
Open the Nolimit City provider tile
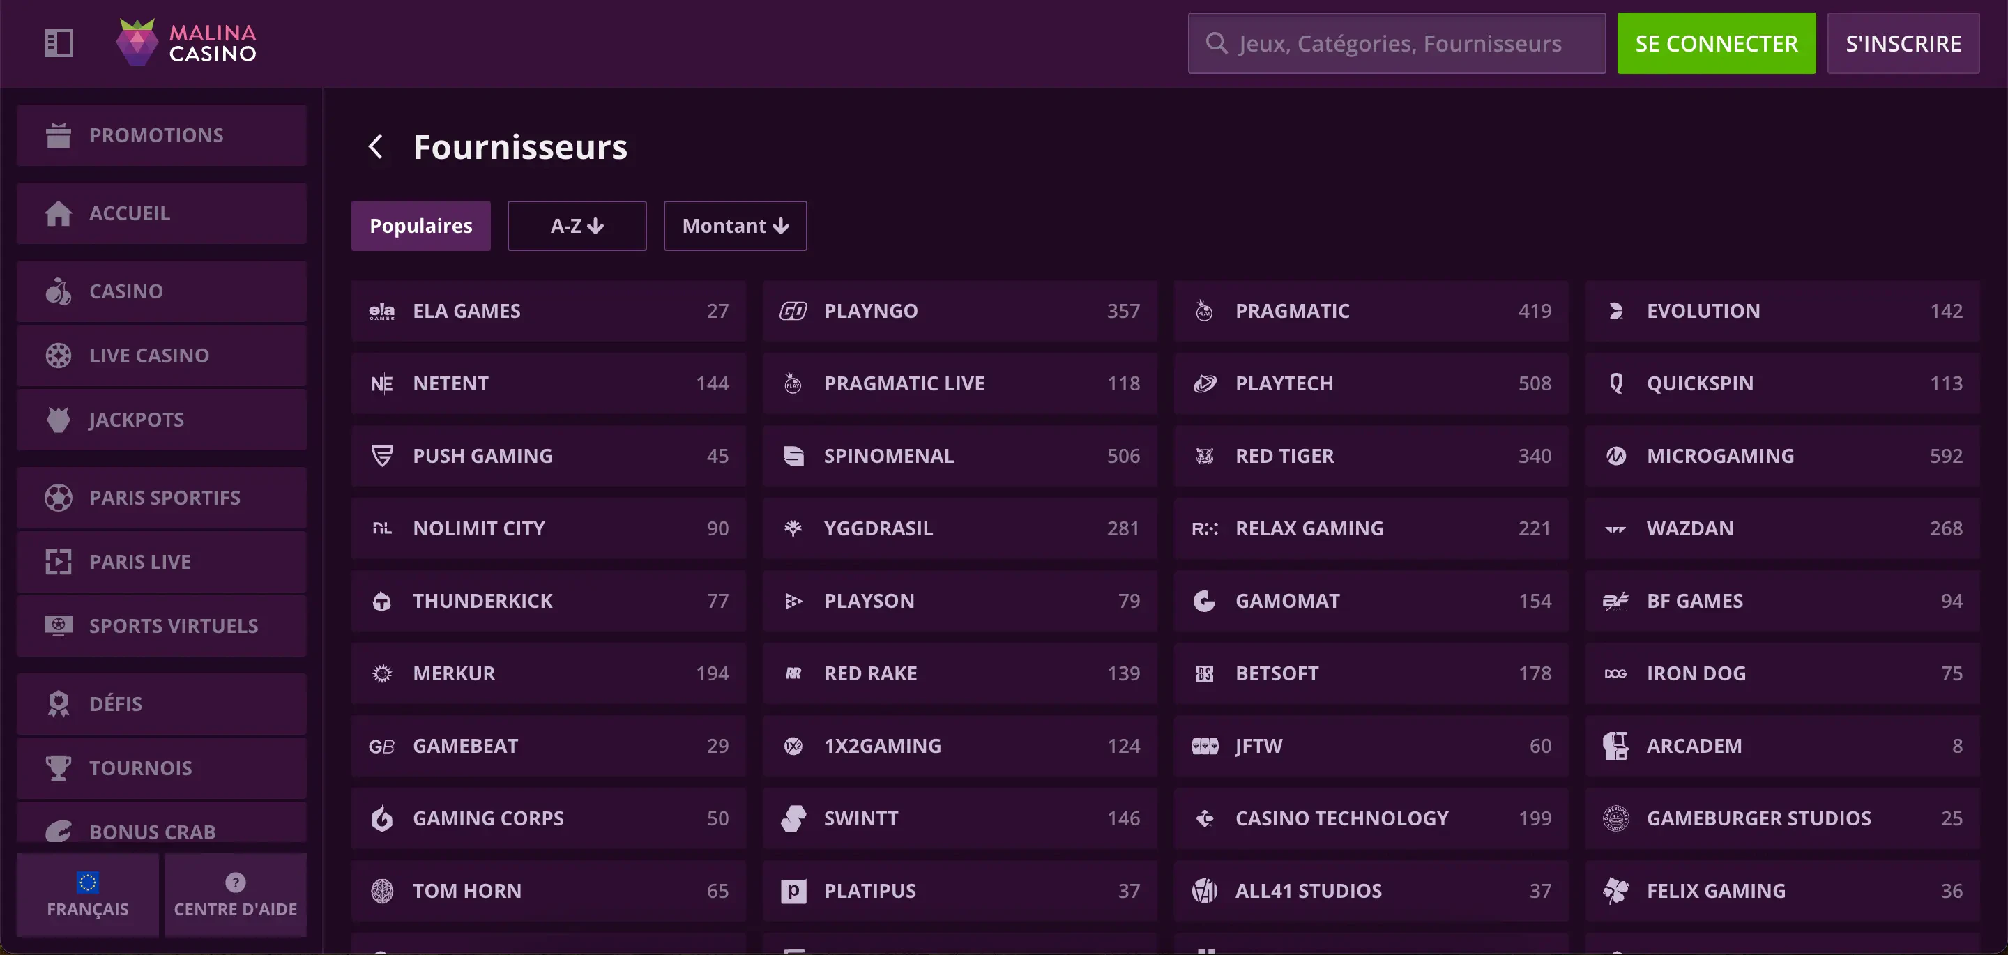[x=549, y=528]
